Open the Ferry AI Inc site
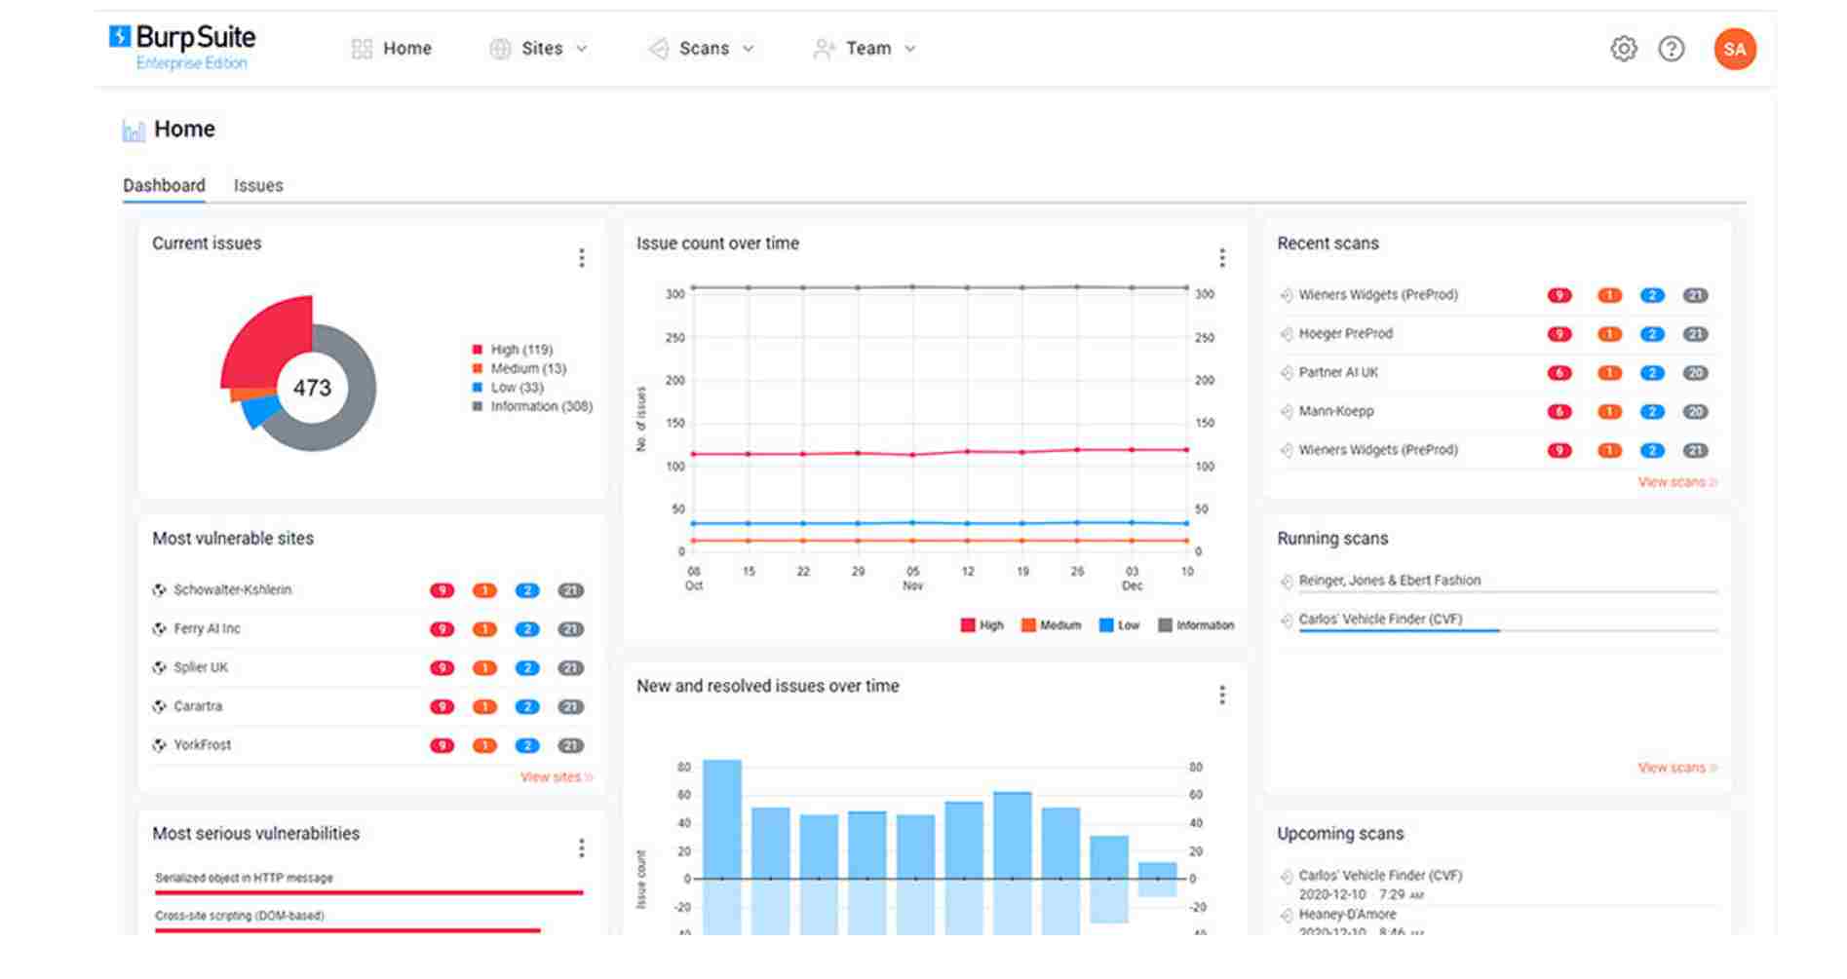 click(207, 629)
